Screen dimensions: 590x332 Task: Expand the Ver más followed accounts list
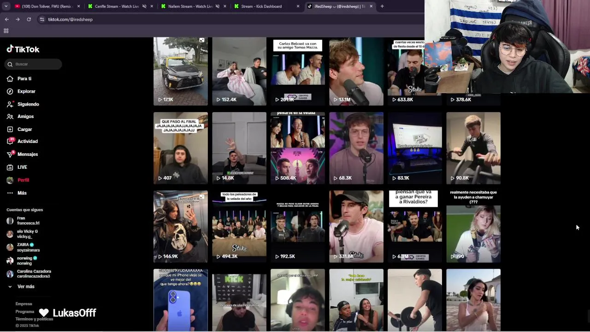(x=21, y=287)
